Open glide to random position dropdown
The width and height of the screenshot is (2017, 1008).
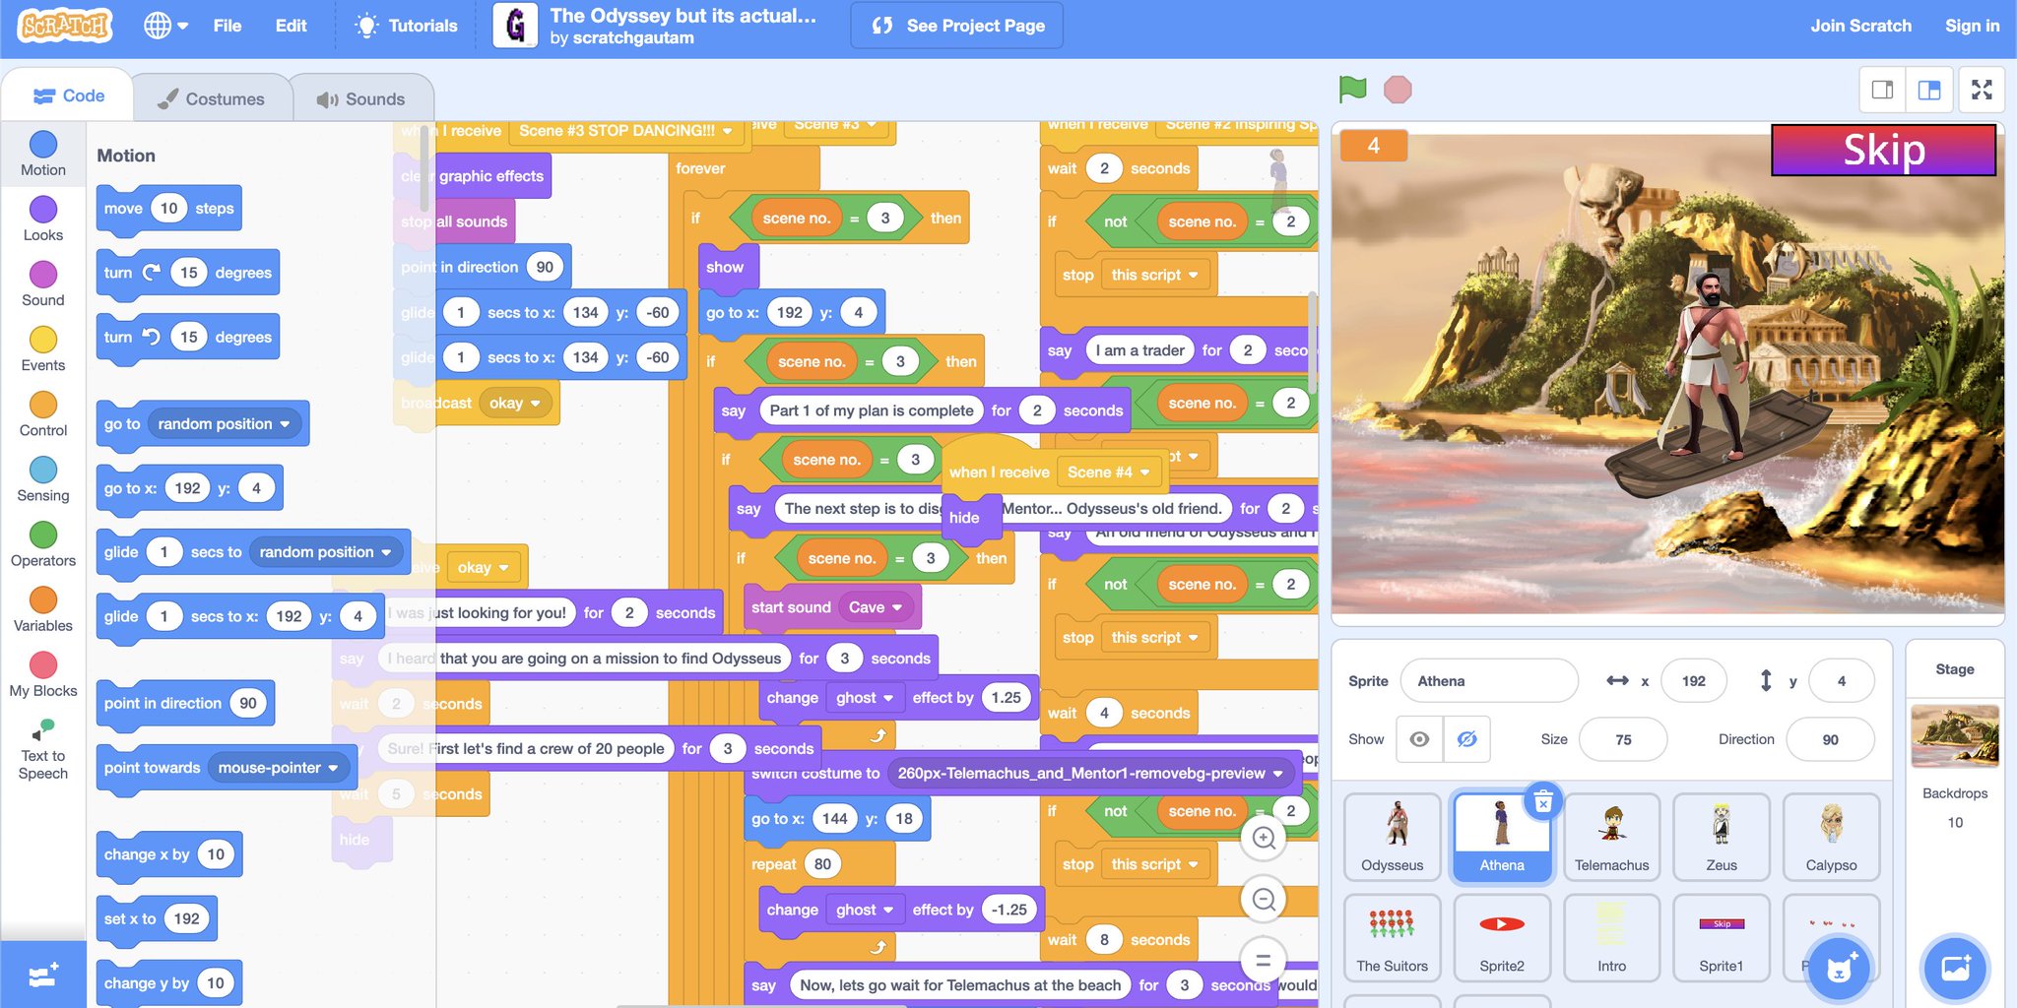pos(325,552)
